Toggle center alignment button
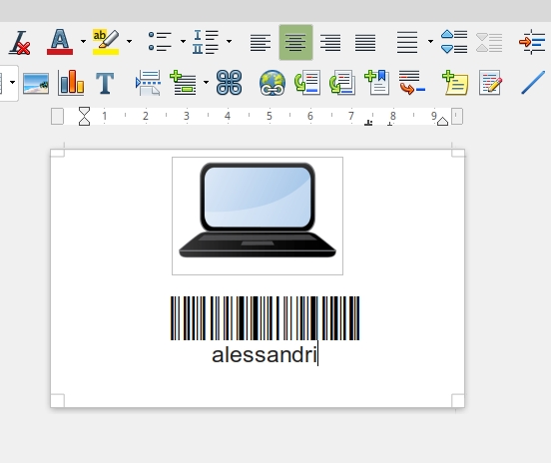This screenshot has width=551, height=463. (x=295, y=43)
